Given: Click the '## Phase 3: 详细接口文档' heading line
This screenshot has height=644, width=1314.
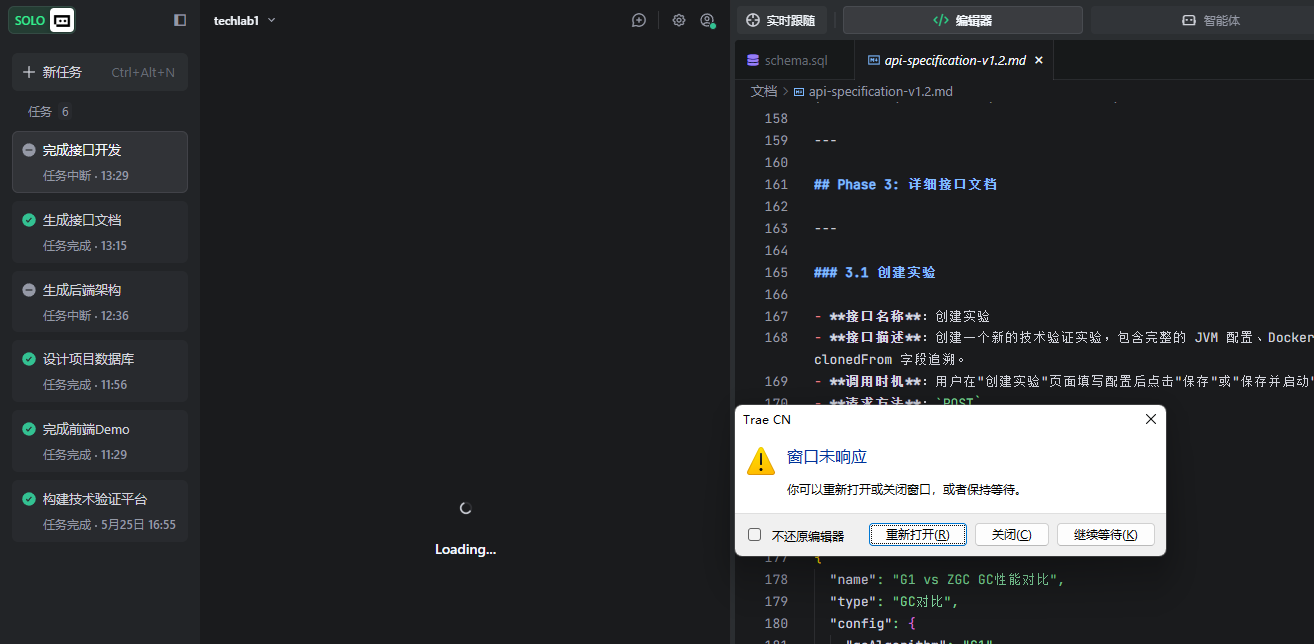Looking at the screenshot, I should [x=905, y=184].
